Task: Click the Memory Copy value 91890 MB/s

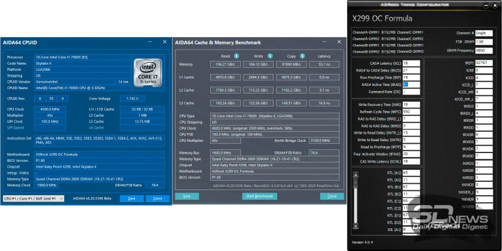Action: click(291, 65)
